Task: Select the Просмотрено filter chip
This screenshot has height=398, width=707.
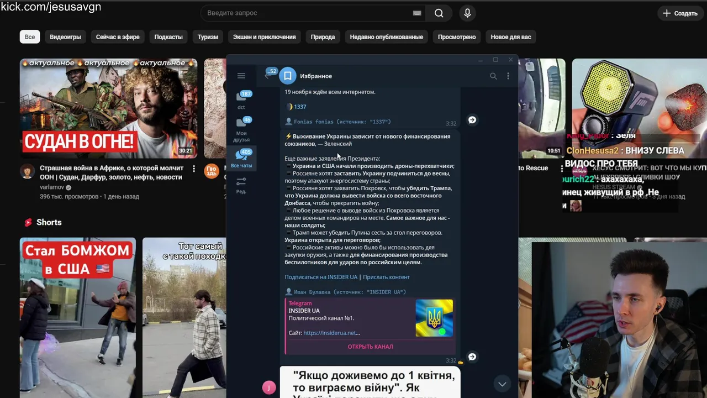Action: coord(457,37)
